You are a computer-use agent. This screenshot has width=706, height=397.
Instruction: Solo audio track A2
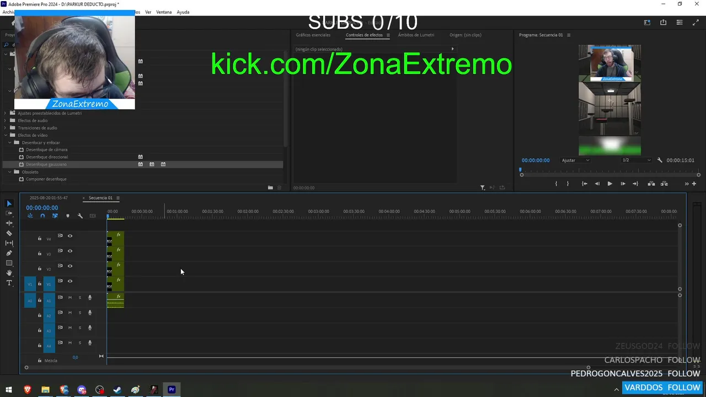tap(79, 313)
